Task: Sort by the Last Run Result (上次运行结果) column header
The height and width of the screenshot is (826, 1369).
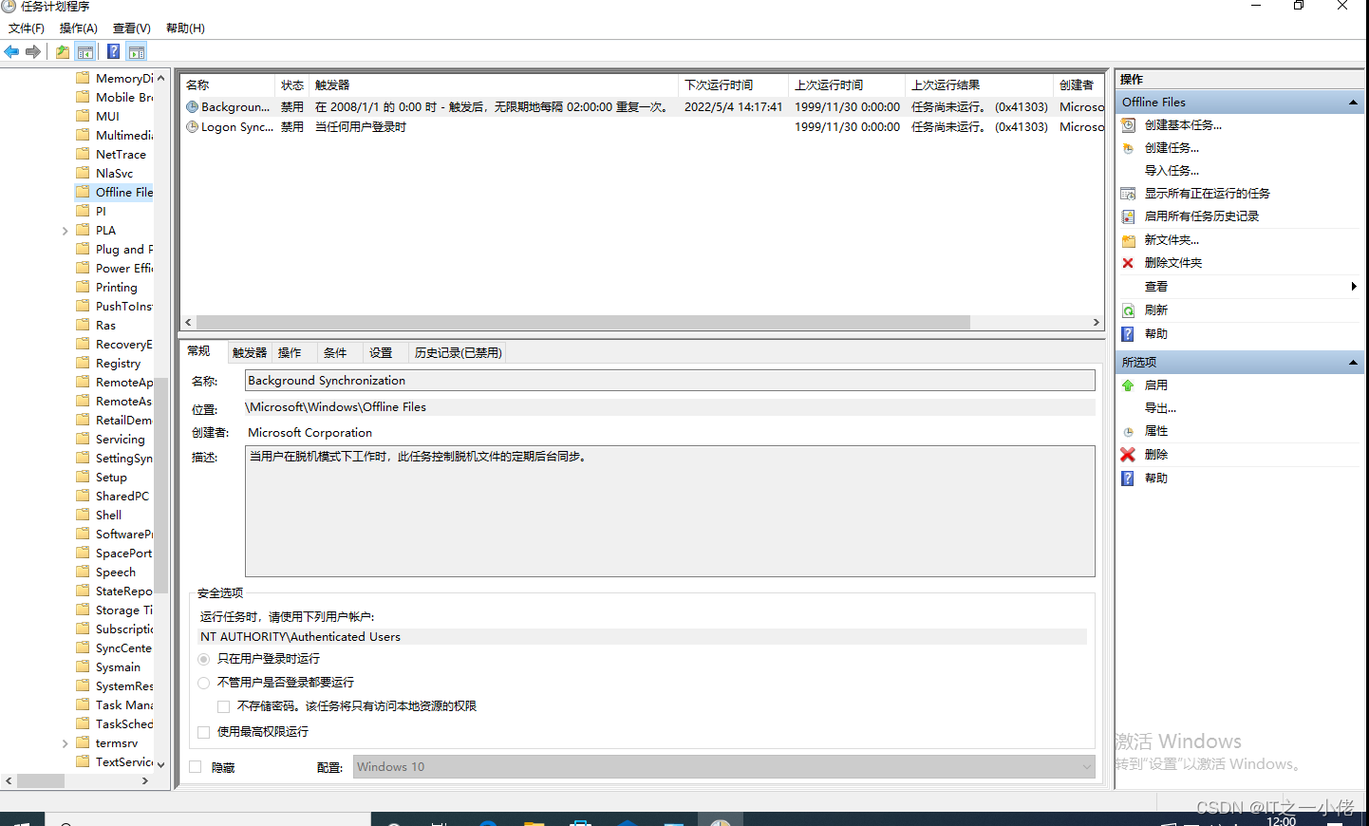Action: pyautogui.click(x=979, y=85)
